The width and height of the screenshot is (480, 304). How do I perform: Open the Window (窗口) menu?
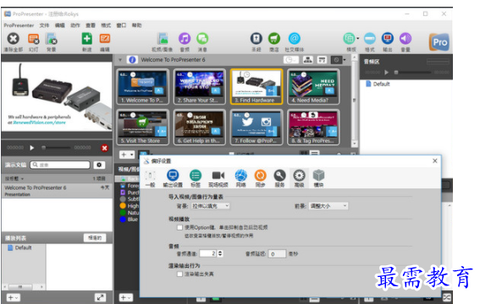click(121, 25)
